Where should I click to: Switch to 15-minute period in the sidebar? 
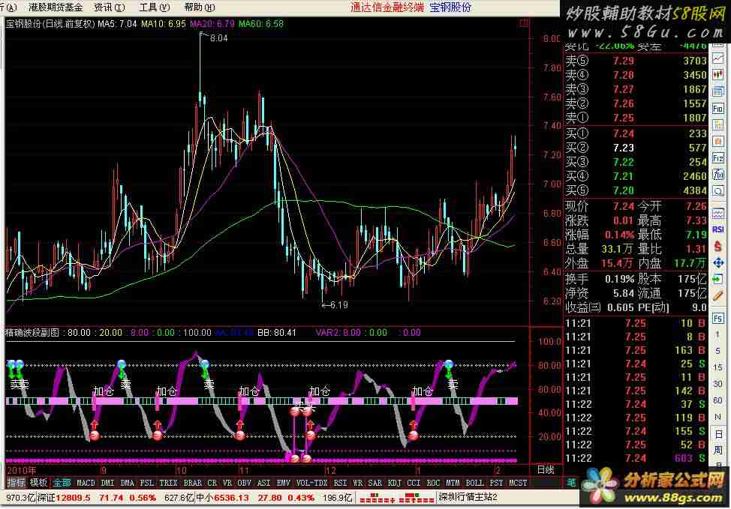pos(718,367)
